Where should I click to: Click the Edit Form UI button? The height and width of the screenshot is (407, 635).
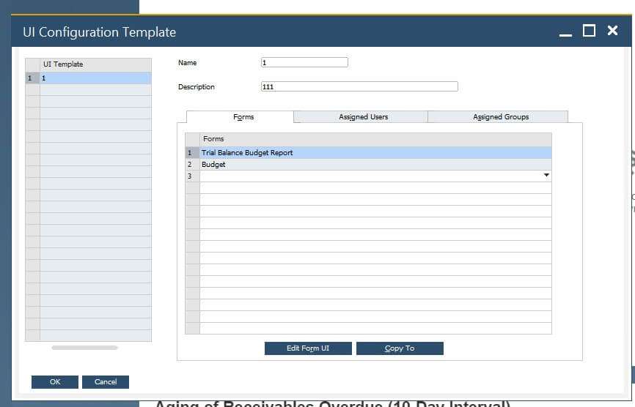pos(308,348)
